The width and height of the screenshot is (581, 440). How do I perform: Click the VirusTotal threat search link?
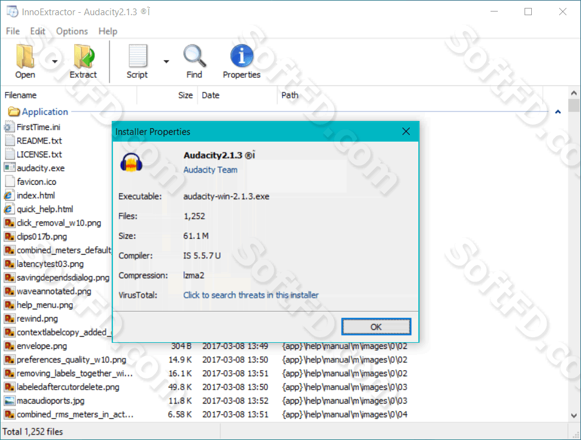click(251, 295)
